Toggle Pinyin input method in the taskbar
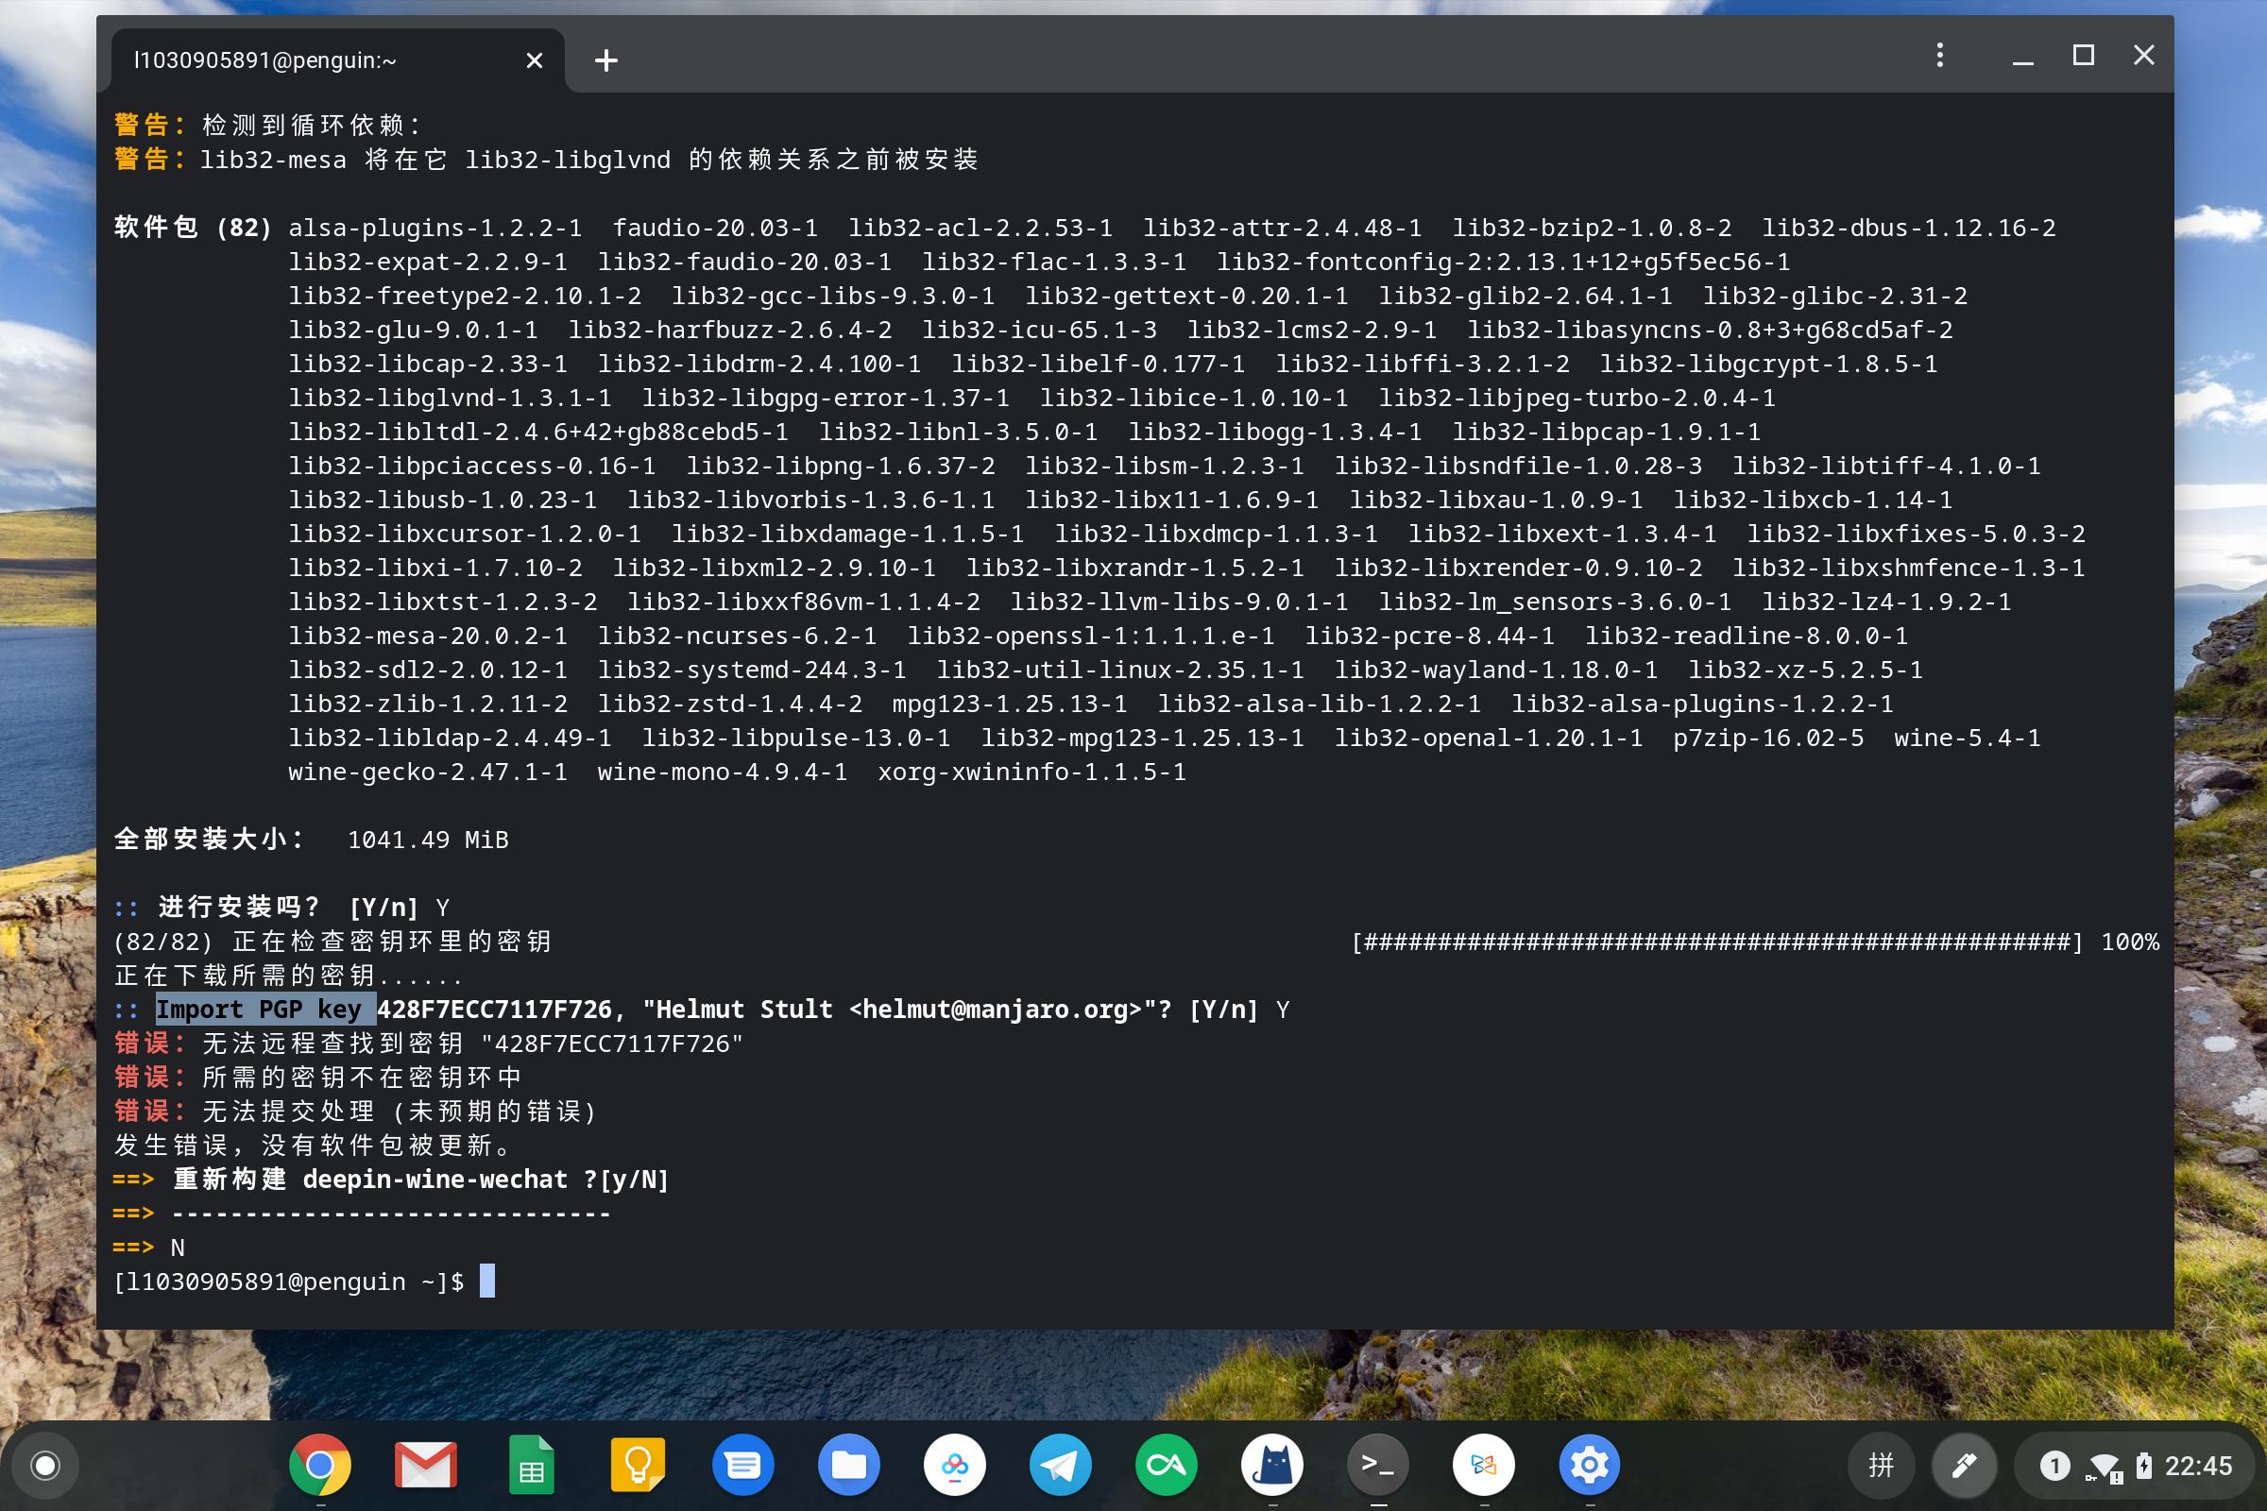Viewport: 2267px width, 1511px height. click(1881, 1466)
